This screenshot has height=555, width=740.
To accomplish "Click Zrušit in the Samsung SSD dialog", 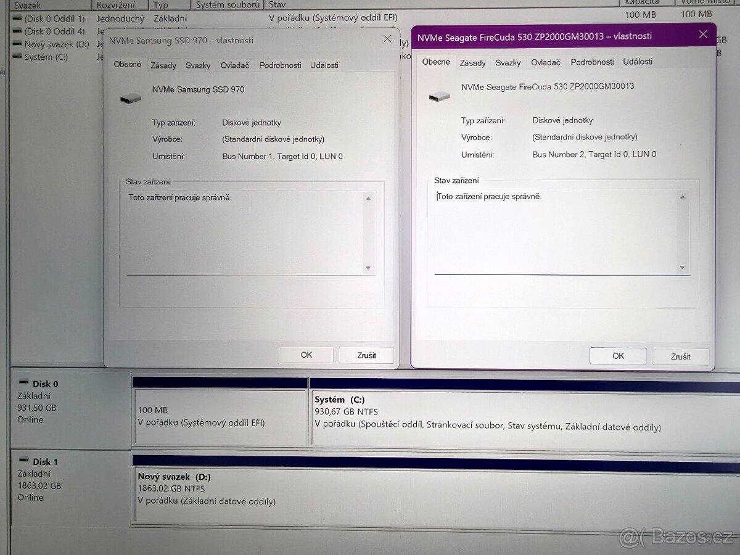I will click(366, 355).
